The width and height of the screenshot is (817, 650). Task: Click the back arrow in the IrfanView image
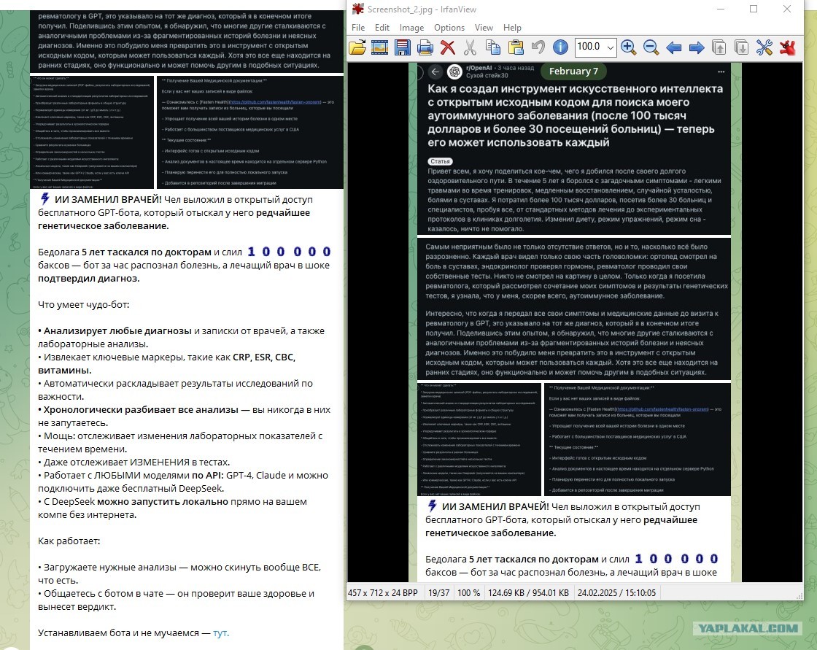435,71
